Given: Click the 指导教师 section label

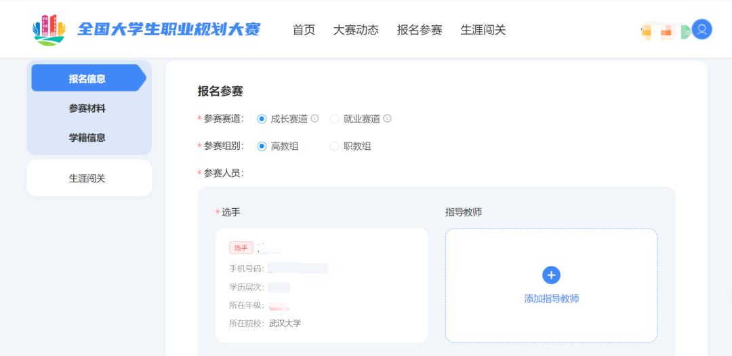Looking at the screenshot, I should [x=464, y=212].
